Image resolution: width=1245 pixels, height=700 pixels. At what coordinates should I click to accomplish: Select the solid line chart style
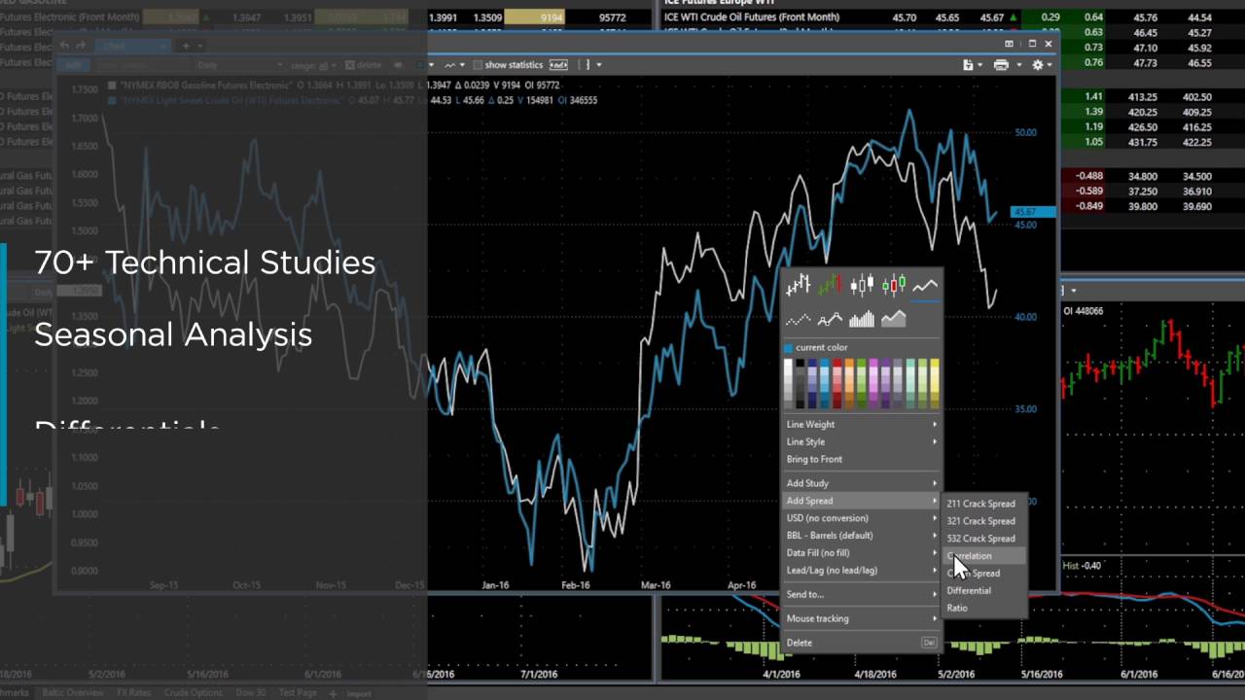(x=925, y=285)
